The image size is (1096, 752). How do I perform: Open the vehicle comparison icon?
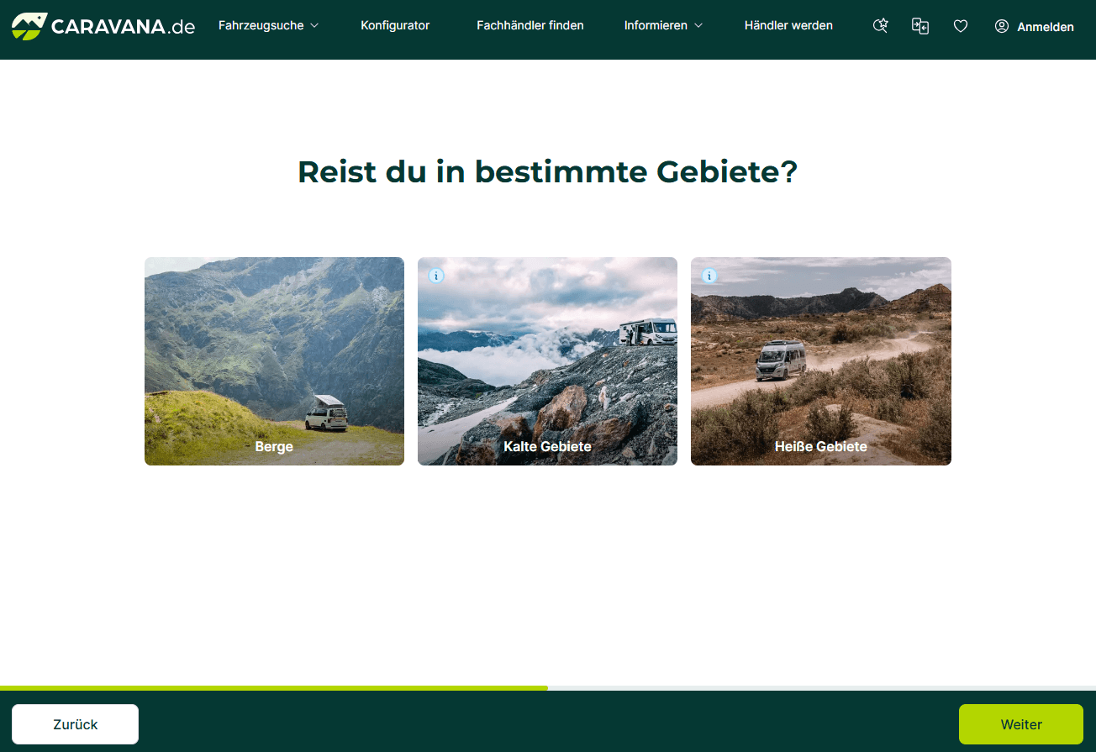(x=920, y=26)
